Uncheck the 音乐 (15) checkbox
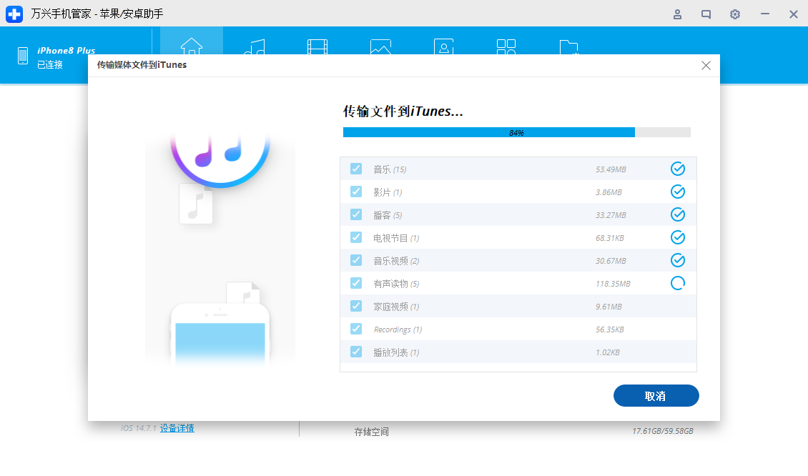Viewport: 808px width, 476px height. (x=356, y=169)
